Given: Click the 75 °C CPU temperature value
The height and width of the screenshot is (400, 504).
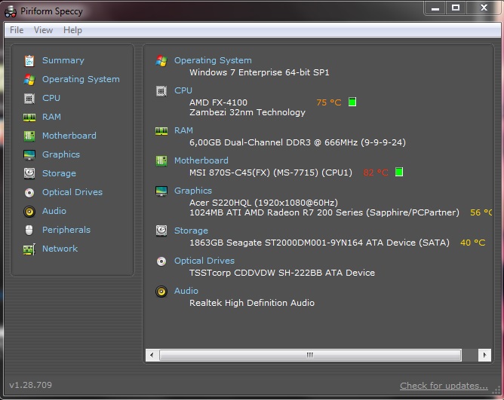Looking at the screenshot, I should pos(329,102).
